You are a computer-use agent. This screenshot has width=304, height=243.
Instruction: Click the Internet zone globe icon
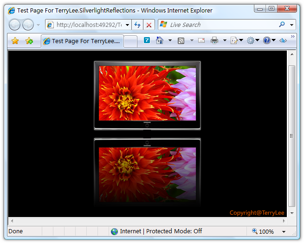[114, 231]
